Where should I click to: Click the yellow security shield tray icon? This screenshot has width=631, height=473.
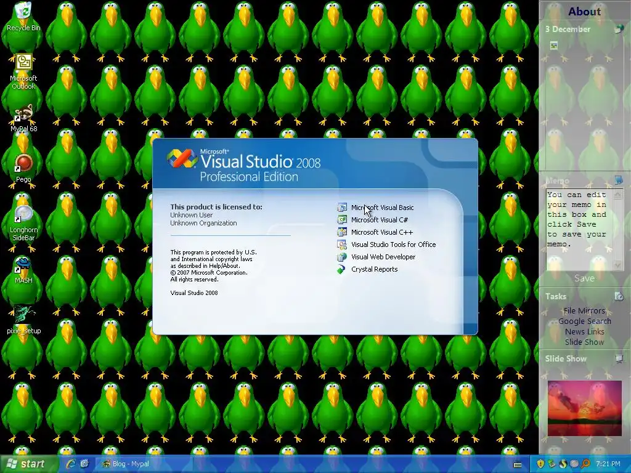(540, 464)
